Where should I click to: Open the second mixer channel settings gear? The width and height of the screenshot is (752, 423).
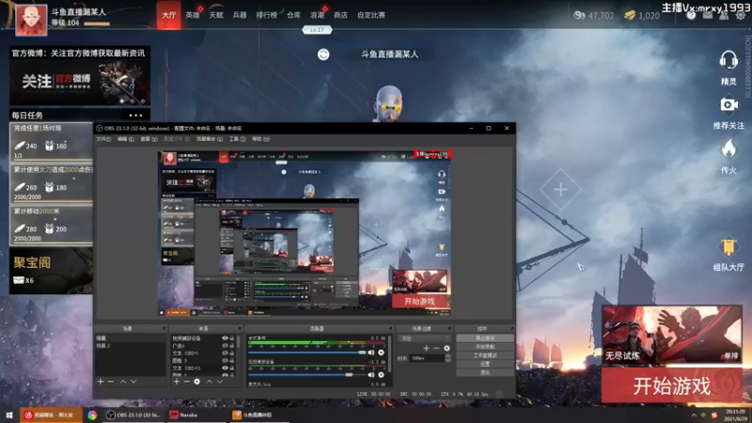pos(382,375)
